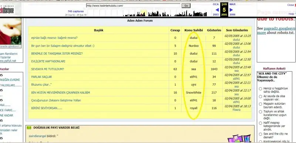Go to previous capture arrow
The height and width of the screenshot is (143, 296).
(x=217, y=10)
